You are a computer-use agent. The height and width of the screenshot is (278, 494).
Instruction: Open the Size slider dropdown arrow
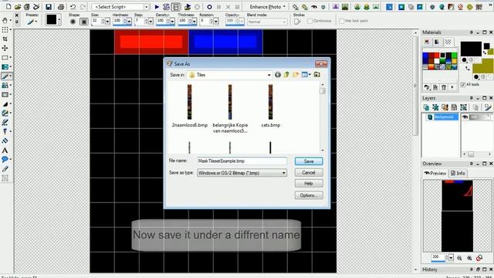tap(107, 21)
